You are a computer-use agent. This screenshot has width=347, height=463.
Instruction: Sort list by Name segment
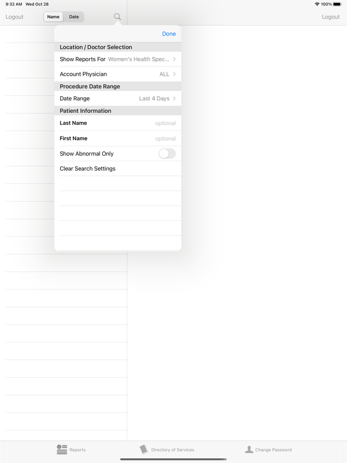coord(53,17)
